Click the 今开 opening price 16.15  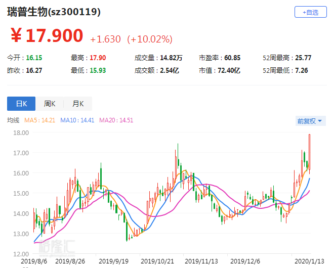coord(34,58)
